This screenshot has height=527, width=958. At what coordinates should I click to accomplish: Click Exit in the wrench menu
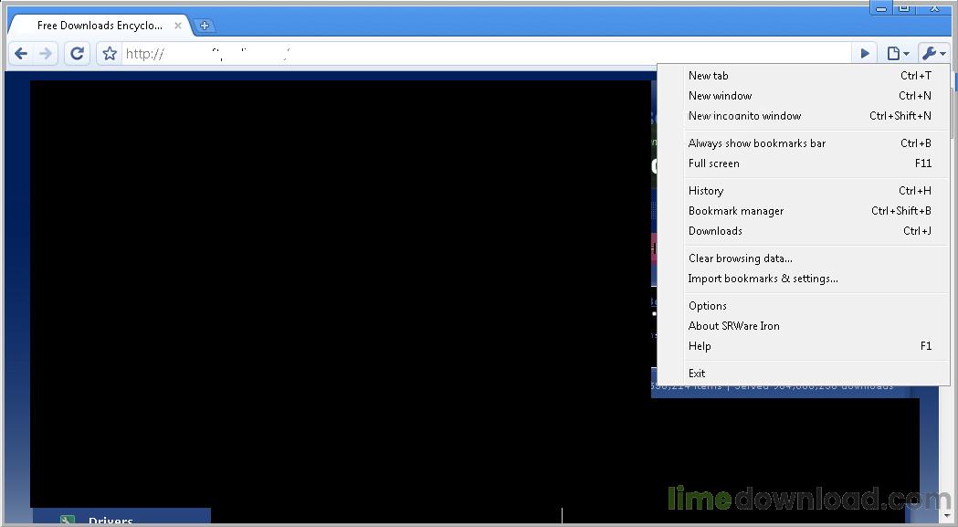pyautogui.click(x=697, y=374)
